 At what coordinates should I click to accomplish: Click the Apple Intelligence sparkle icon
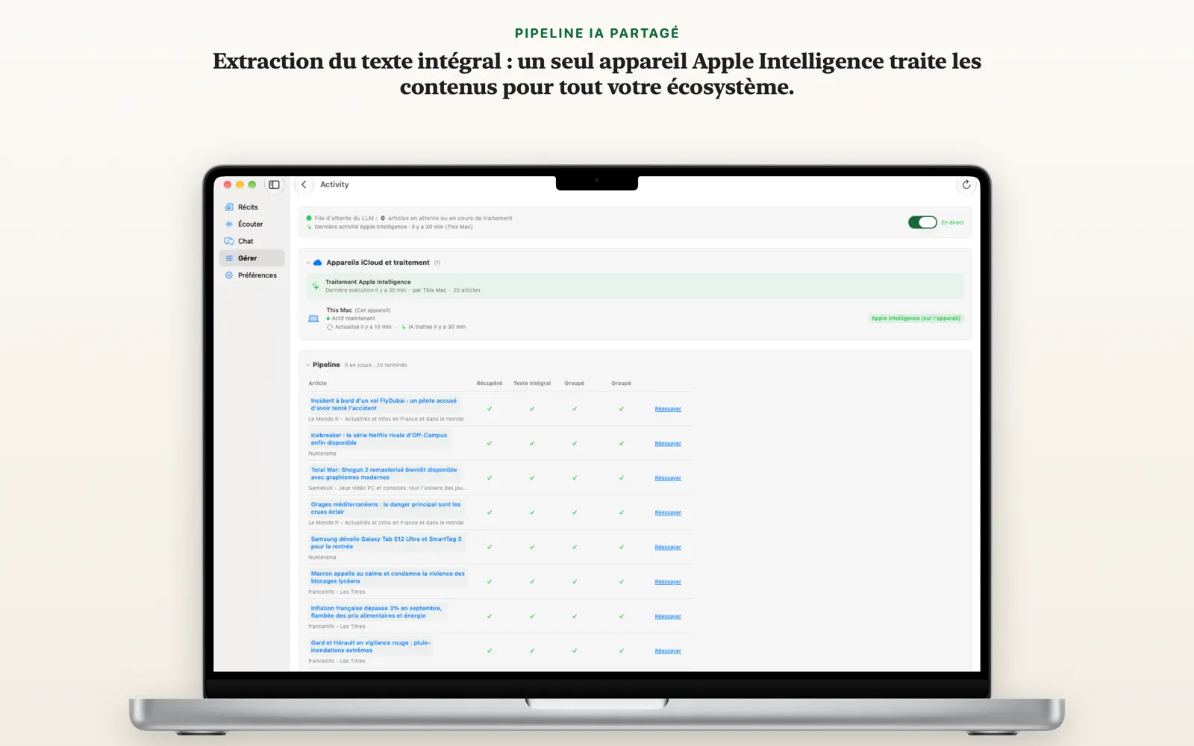(x=316, y=286)
